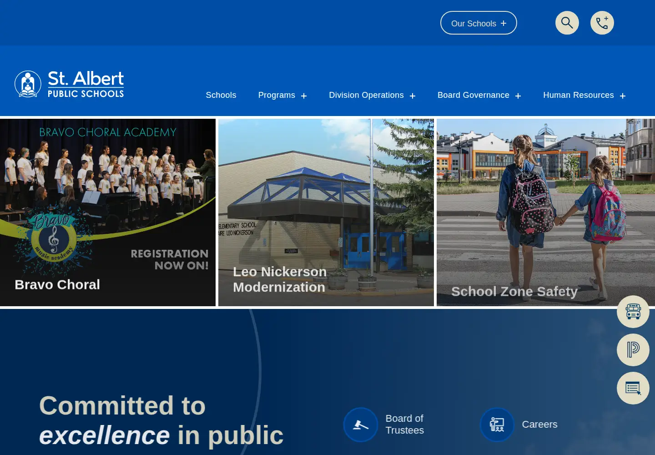Expand the Our Schools dropdown button

[479, 23]
